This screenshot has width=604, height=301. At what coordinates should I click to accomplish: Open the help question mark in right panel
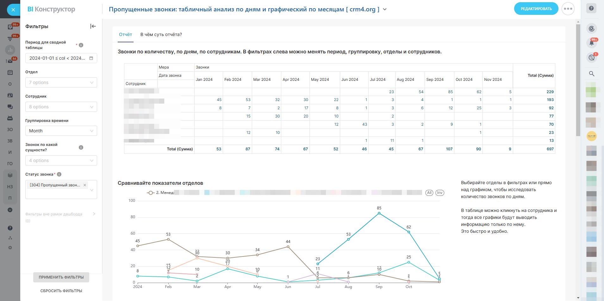coord(591,9)
